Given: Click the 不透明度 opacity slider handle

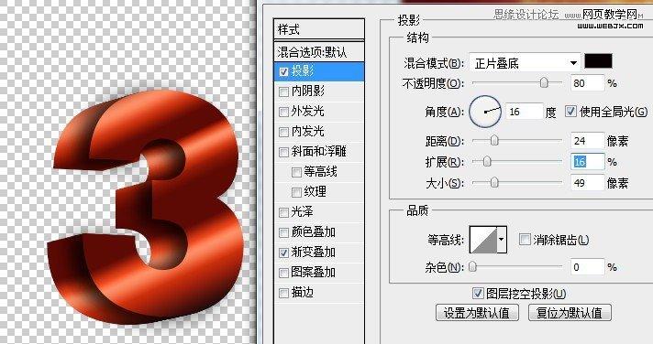Looking at the screenshot, I should [544, 82].
